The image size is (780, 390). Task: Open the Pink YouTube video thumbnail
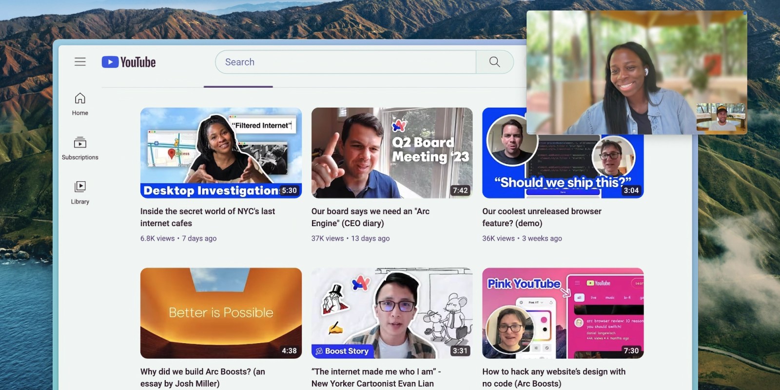[x=563, y=313]
